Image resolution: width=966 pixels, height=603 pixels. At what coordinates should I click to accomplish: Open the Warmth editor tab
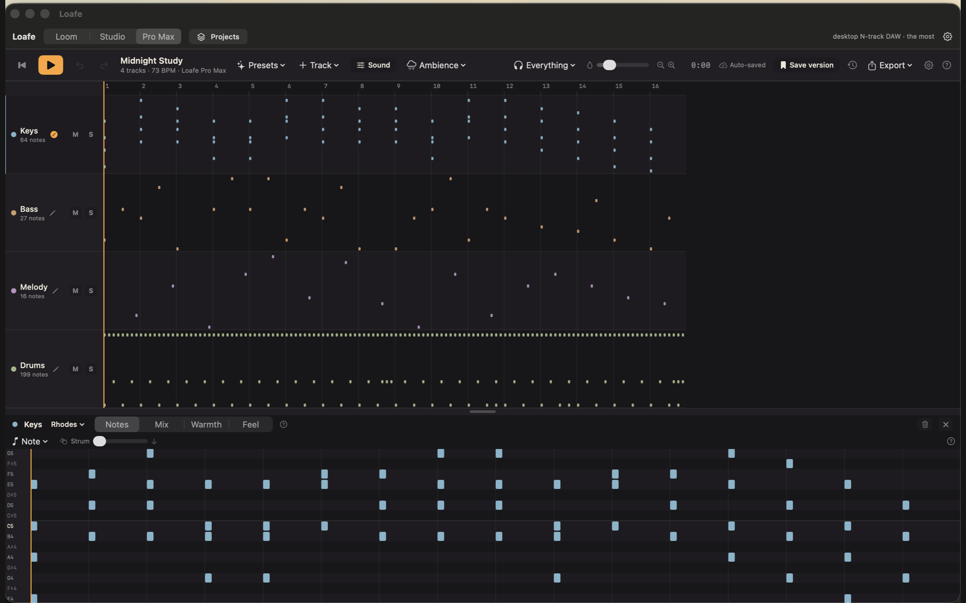[206, 424]
